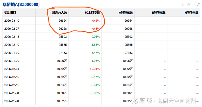The image size is (202, 107).
Task: Click the +0.4% change value
Action: point(95,21)
